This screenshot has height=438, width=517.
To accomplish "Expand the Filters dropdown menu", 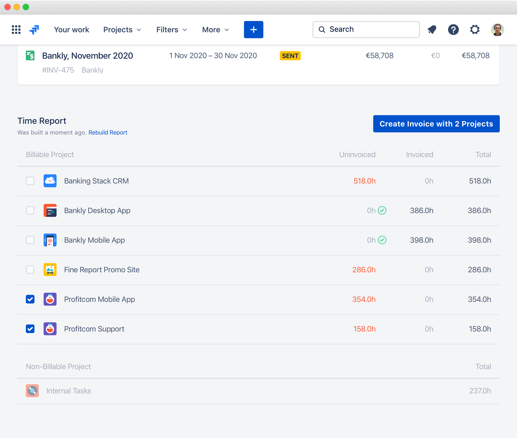I will pyautogui.click(x=172, y=30).
